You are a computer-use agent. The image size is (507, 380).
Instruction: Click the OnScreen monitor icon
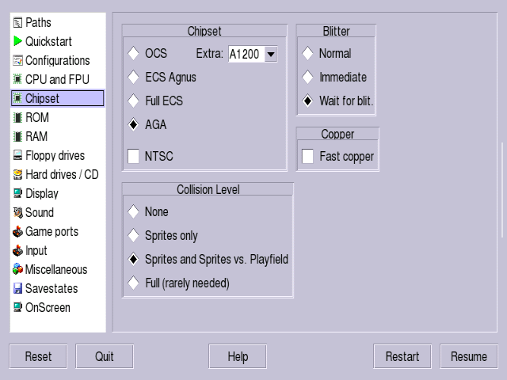tap(17, 307)
